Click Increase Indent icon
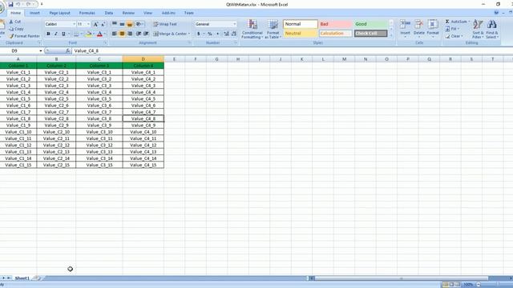 [x=146, y=34]
